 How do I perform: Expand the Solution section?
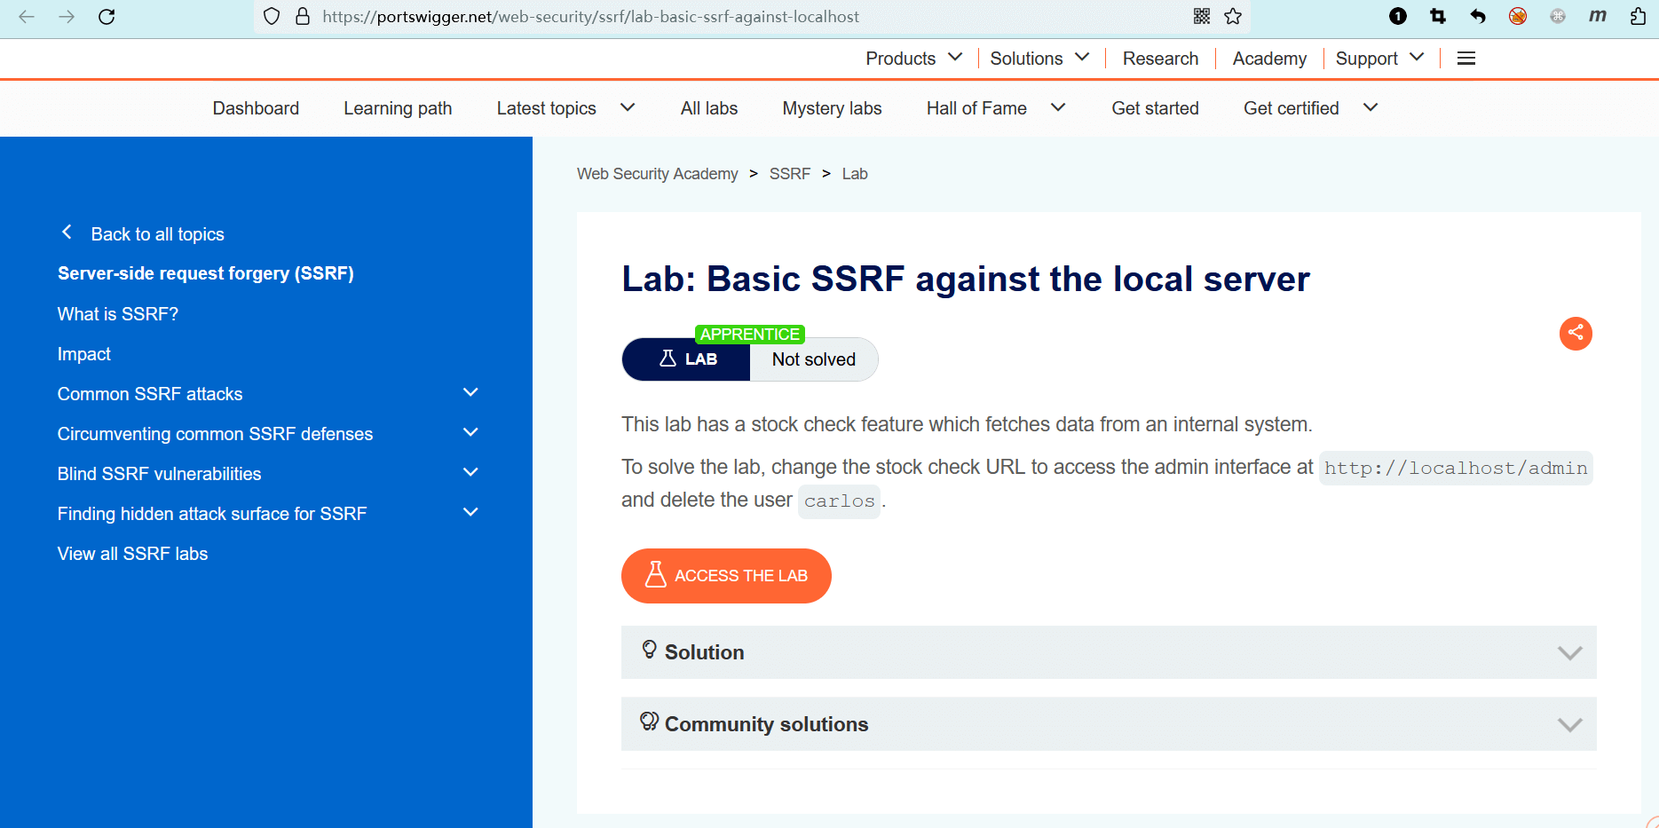tap(1108, 652)
